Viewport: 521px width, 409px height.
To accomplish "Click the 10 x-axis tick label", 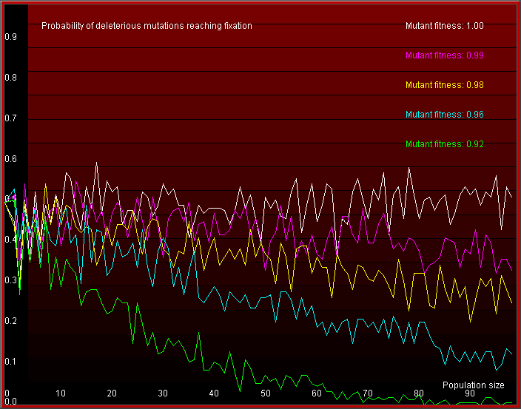I will pyautogui.click(x=61, y=393).
